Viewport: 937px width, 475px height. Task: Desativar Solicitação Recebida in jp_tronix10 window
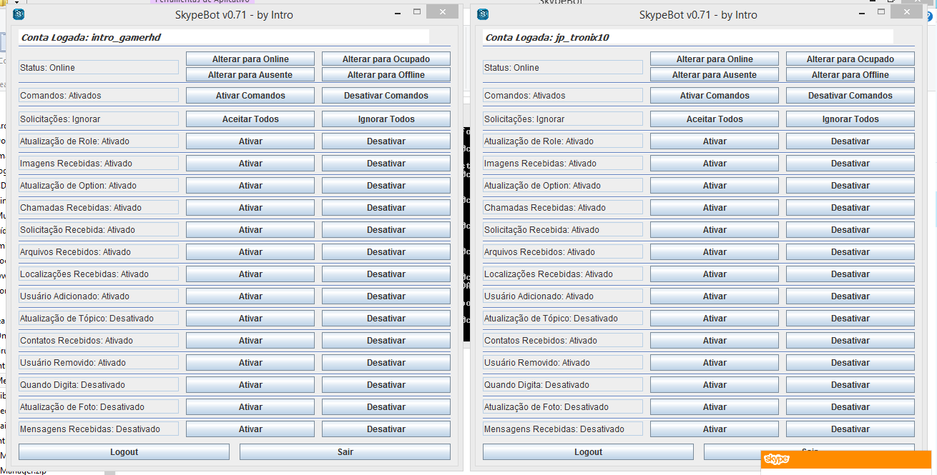point(850,229)
